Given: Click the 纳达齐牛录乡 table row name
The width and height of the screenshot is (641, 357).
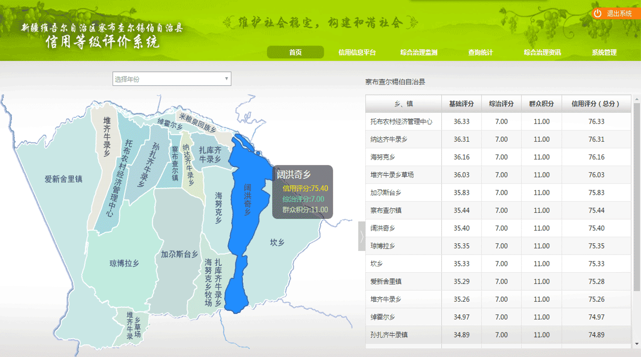Looking at the screenshot, I should coord(389,139).
